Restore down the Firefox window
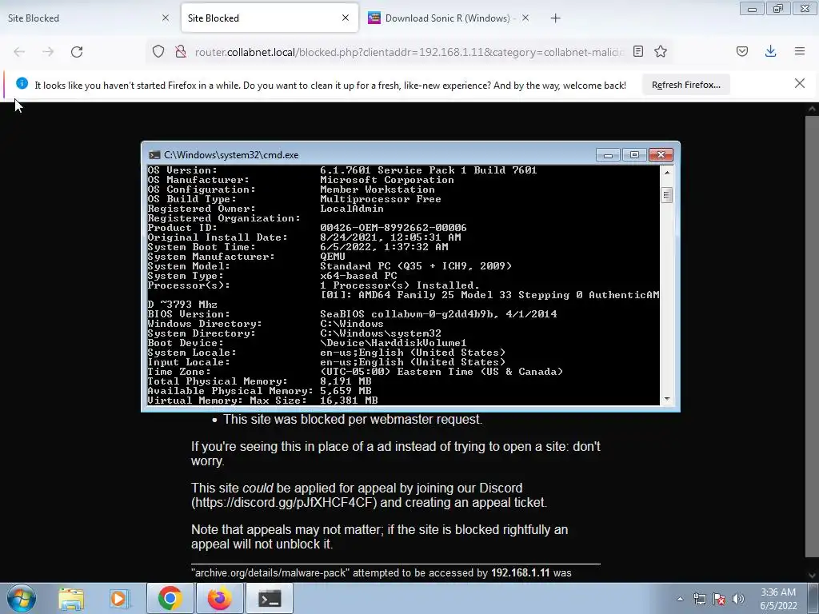Image resolution: width=819 pixels, height=614 pixels. click(x=778, y=9)
